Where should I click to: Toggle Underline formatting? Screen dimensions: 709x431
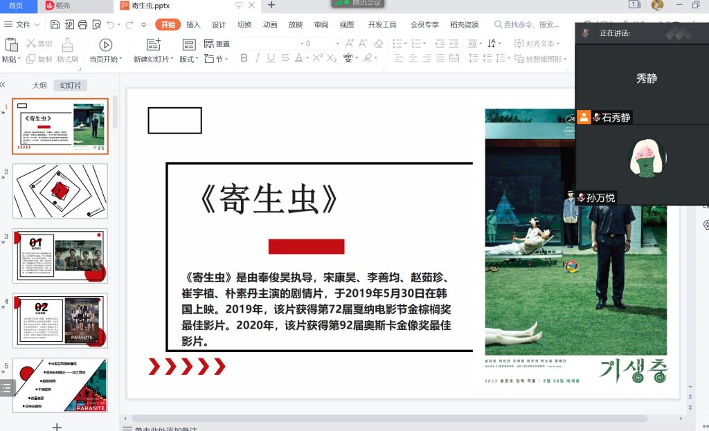[x=271, y=58]
